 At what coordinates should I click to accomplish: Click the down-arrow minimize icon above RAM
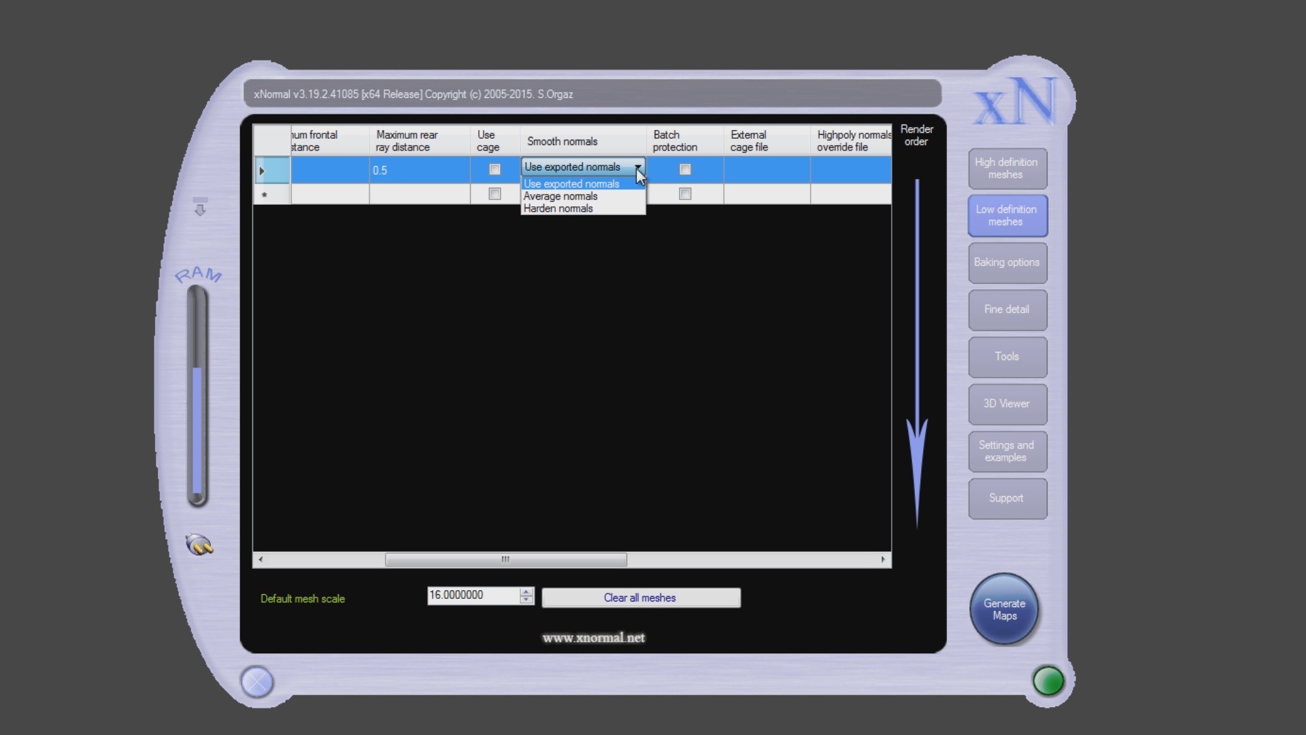(200, 207)
